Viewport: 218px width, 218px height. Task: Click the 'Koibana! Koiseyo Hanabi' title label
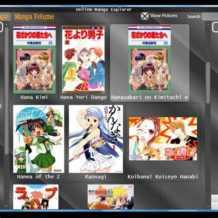[x=163, y=177]
